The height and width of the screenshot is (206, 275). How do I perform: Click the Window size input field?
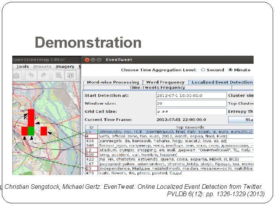(191, 103)
